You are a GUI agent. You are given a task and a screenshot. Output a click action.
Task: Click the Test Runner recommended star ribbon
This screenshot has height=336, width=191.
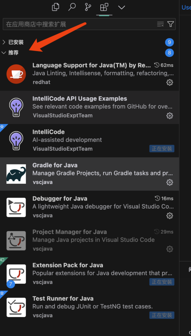(x=3, y=293)
